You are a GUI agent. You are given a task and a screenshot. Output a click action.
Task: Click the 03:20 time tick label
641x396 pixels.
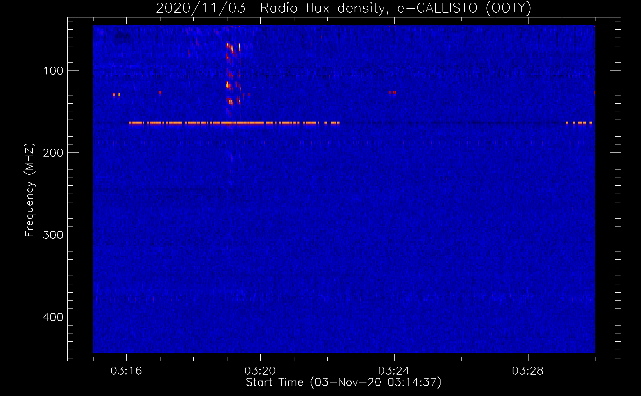[x=260, y=371]
